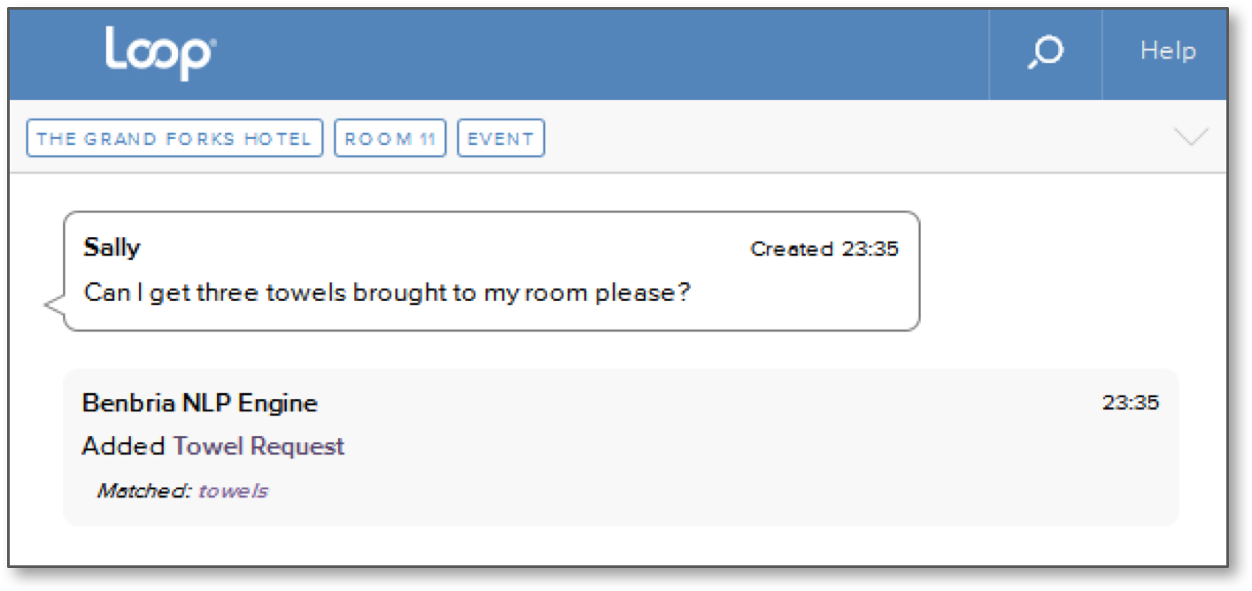Click the Created 23:35 timestamp
Viewport: 1252px width, 591px height.
tap(824, 249)
